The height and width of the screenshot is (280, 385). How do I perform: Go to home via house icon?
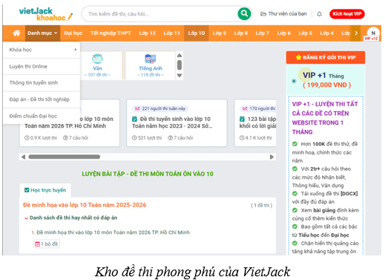point(16,33)
